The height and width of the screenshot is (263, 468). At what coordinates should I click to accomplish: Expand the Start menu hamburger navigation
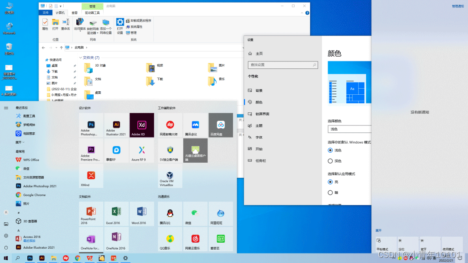pyautogui.click(x=6, y=108)
